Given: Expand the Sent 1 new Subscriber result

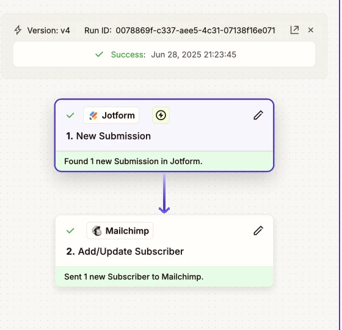Looking at the screenshot, I should click(x=164, y=276).
